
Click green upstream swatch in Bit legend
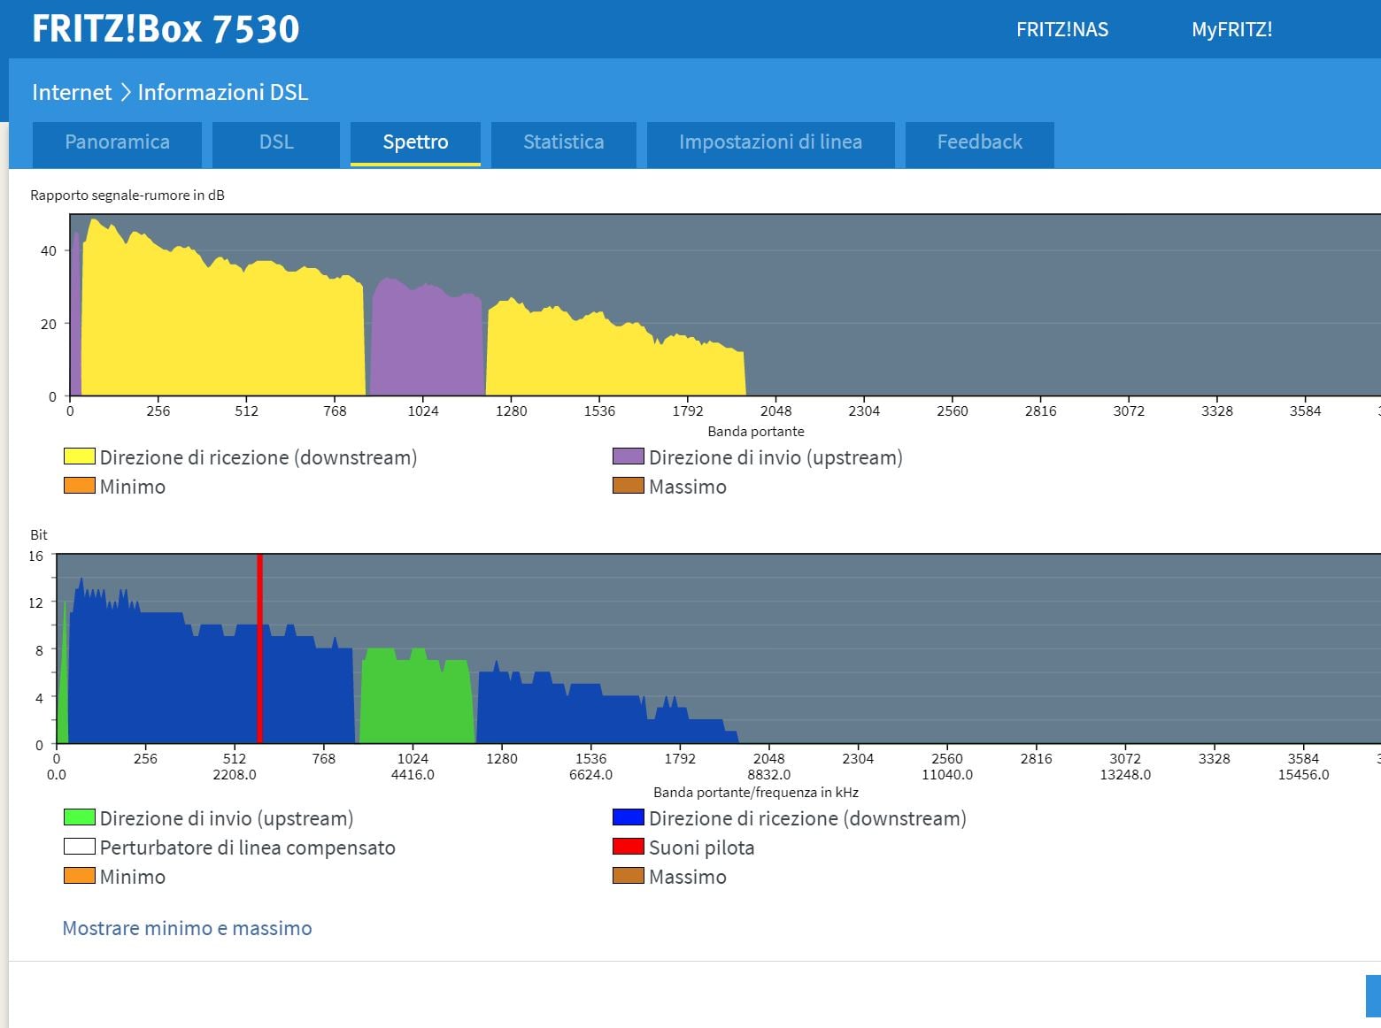click(80, 817)
